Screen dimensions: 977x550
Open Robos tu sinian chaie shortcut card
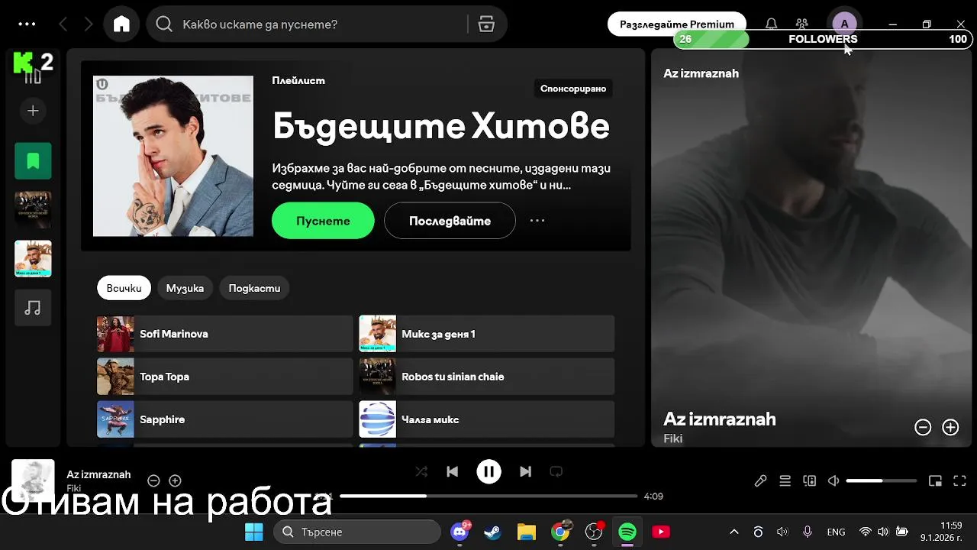pos(486,377)
